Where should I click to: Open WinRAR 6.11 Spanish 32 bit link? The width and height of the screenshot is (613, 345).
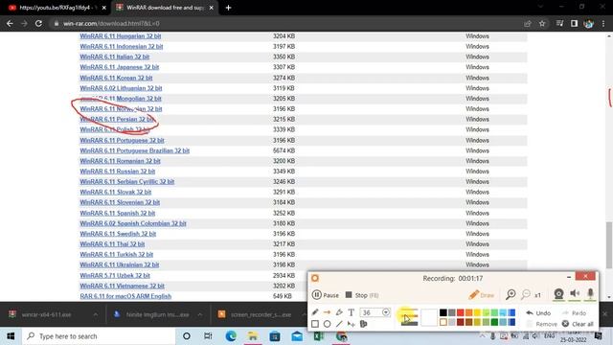pyautogui.click(x=117, y=213)
